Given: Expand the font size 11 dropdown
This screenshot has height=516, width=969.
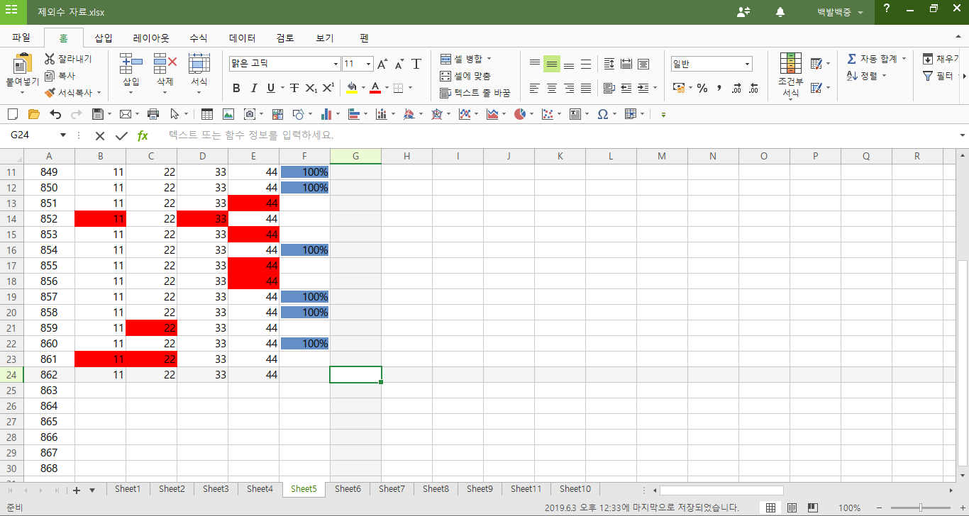Looking at the screenshot, I should click(x=368, y=64).
